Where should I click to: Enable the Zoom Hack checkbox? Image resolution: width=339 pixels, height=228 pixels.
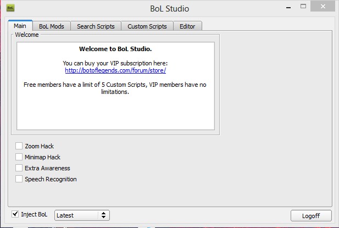19,146
